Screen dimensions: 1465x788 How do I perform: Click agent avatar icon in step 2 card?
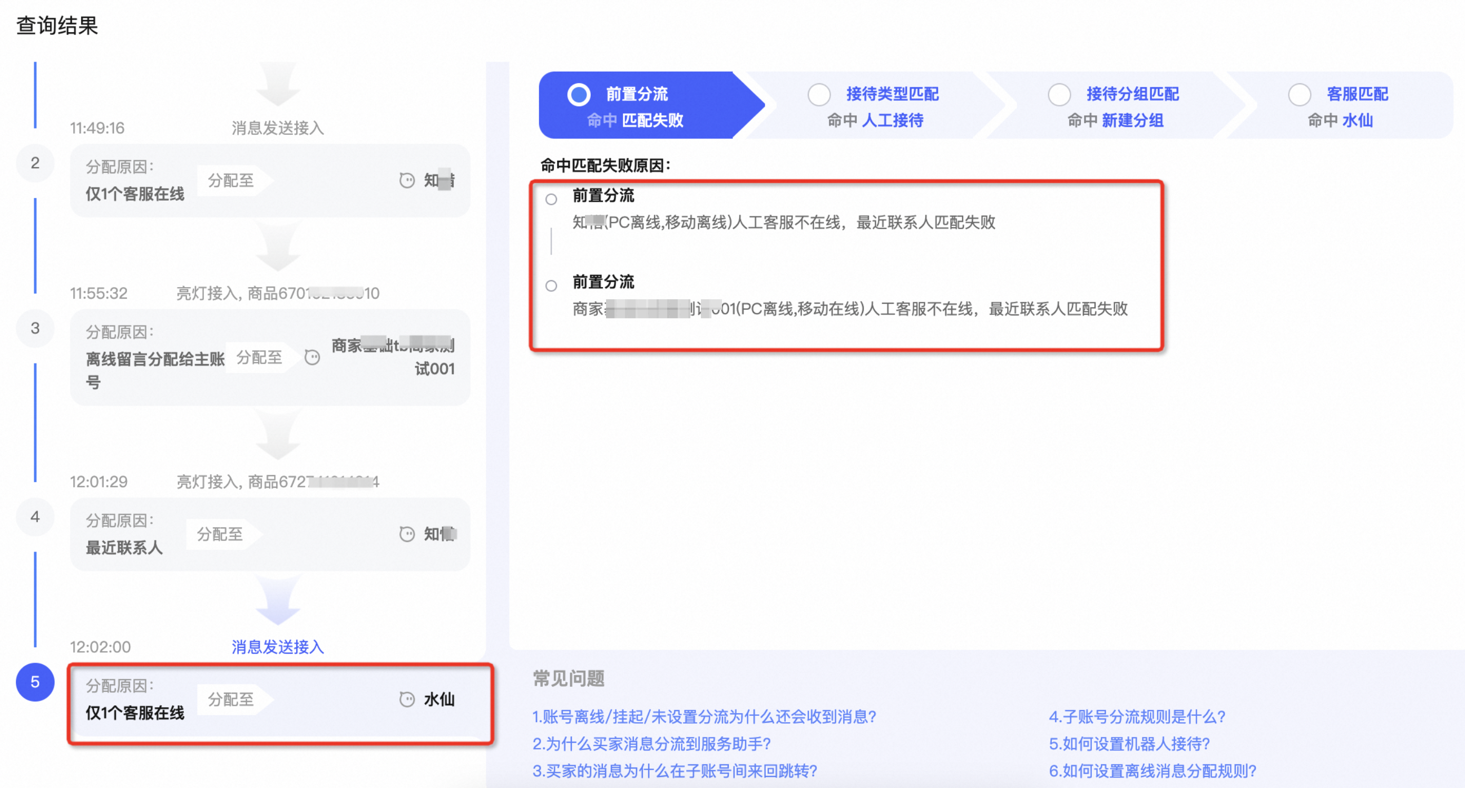coord(407,180)
